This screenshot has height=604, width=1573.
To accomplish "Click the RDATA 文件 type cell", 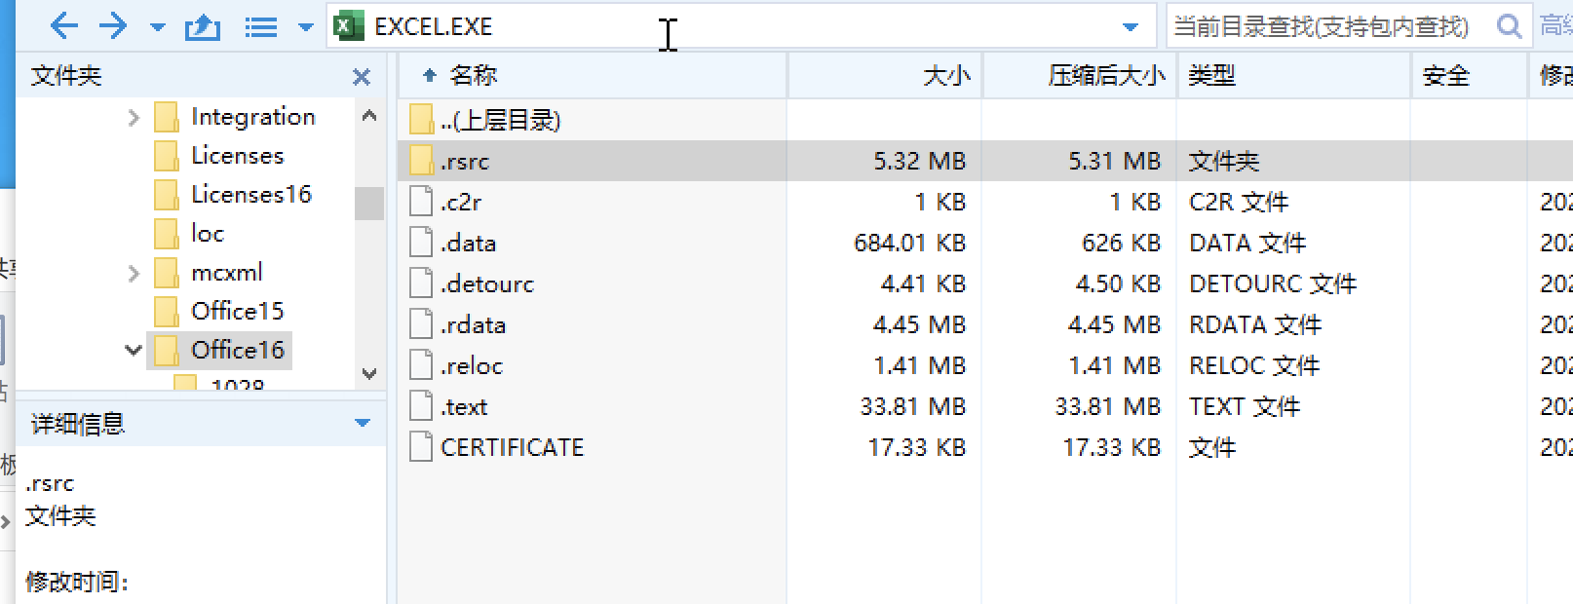I will coord(1255,325).
